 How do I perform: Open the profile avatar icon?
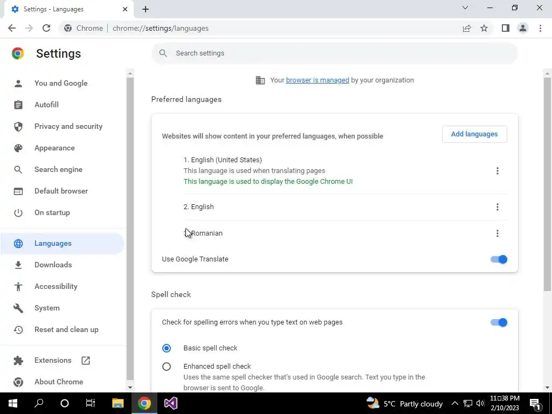click(523, 28)
